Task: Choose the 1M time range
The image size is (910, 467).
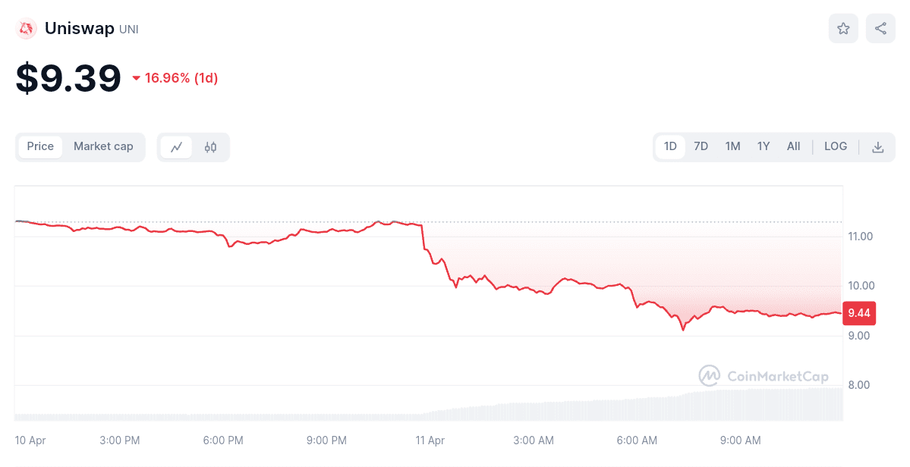Action: click(732, 146)
